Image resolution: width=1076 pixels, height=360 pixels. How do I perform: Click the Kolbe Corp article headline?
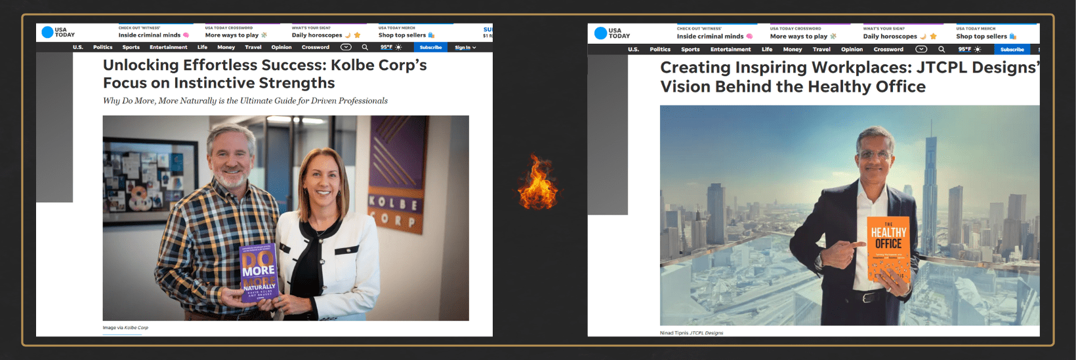pos(265,74)
